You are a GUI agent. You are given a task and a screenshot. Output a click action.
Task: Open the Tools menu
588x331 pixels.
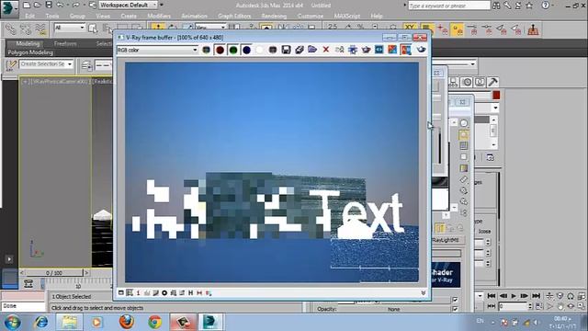pos(52,16)
